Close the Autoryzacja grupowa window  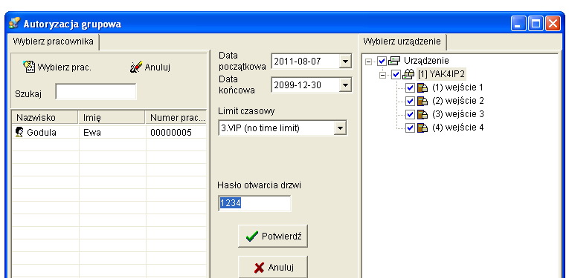(x=553, y=24)
